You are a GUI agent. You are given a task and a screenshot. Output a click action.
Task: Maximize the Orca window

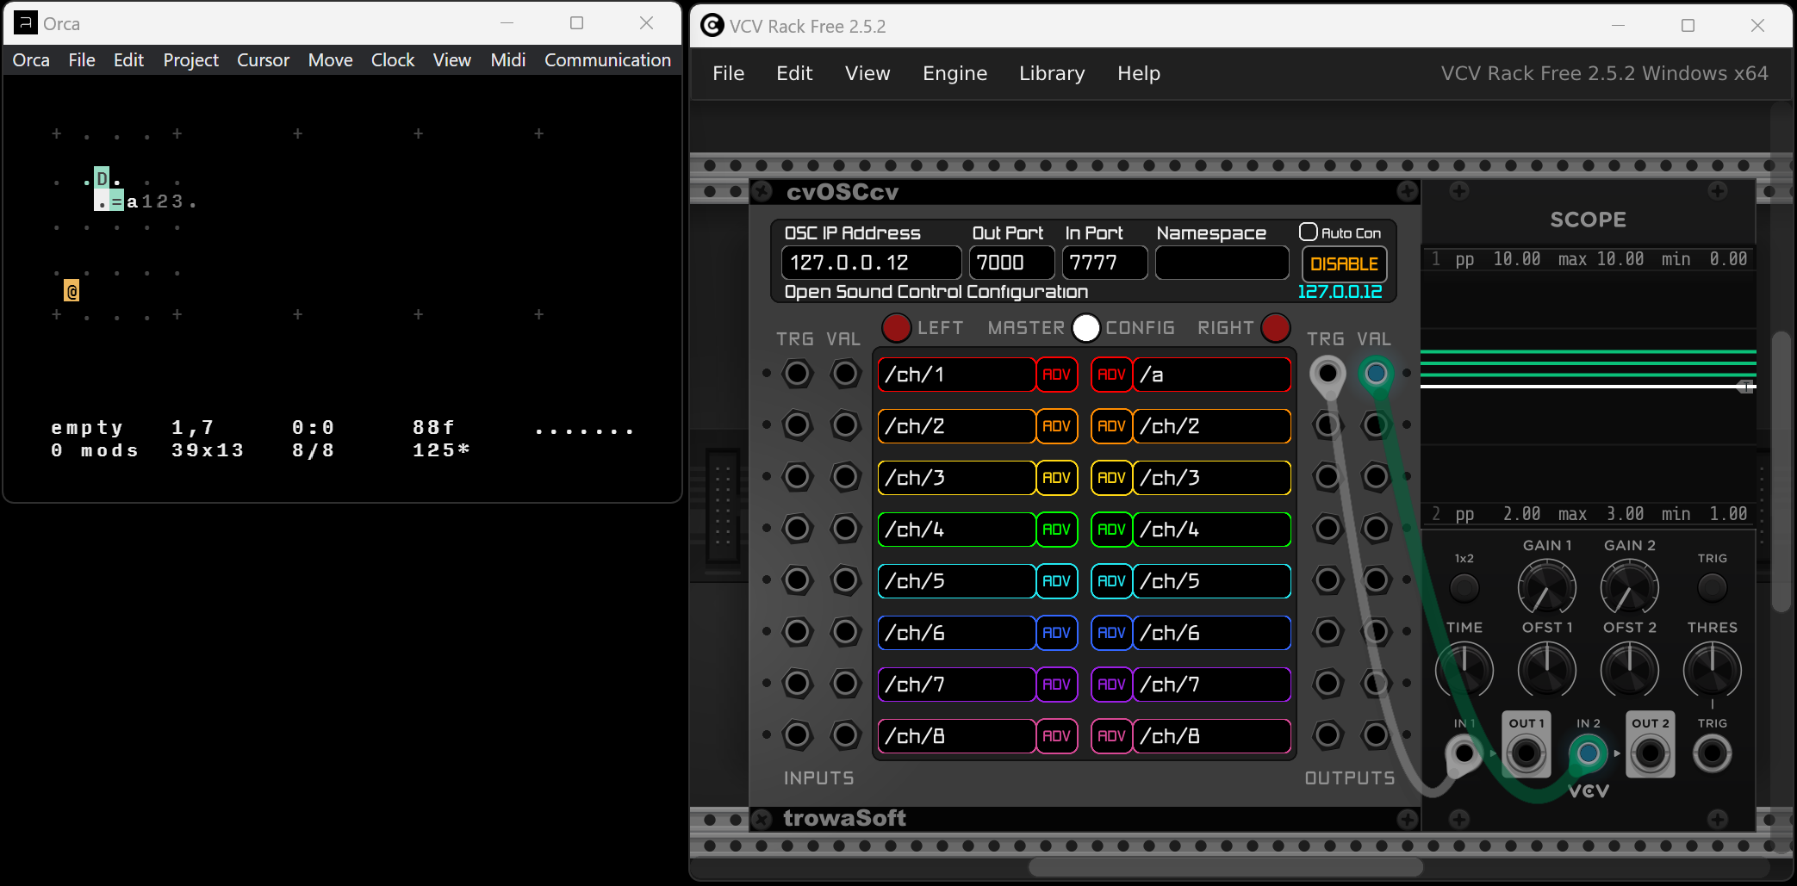[576, 23]
